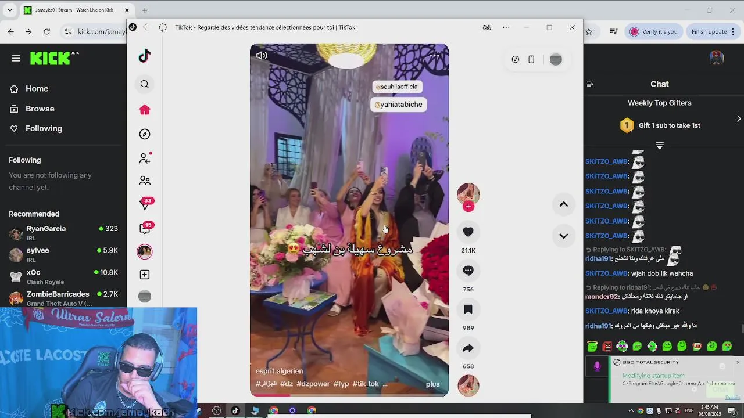Open TikTok activity inbox with 33 badge
Image resolution: width=744 pixels, height=418 pixels.
(x=145, y=204)
